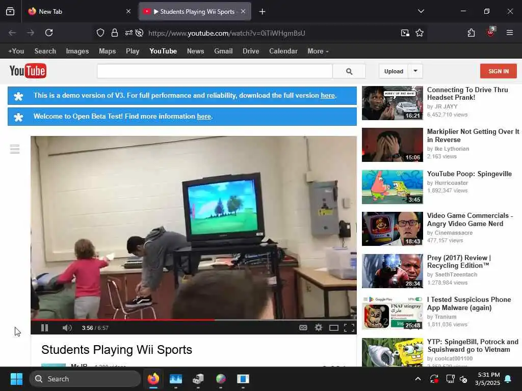Mute the video volume icon
The width and height of the screenshot is (522, 391).
click(x=67, y=328)
